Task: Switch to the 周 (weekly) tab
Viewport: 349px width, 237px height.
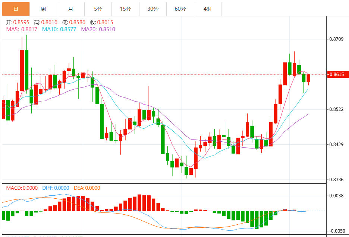Action: click(43, 9)
